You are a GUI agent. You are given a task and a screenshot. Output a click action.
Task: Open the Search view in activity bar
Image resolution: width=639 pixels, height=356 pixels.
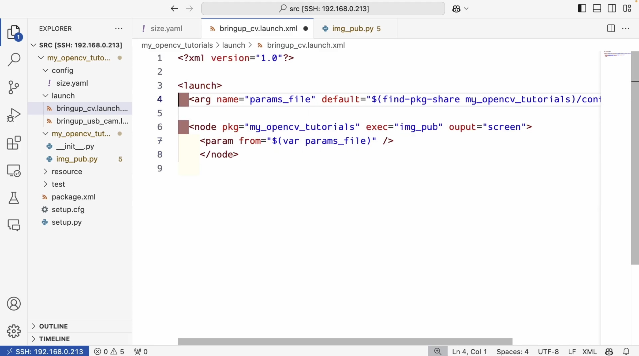(14, 60)
